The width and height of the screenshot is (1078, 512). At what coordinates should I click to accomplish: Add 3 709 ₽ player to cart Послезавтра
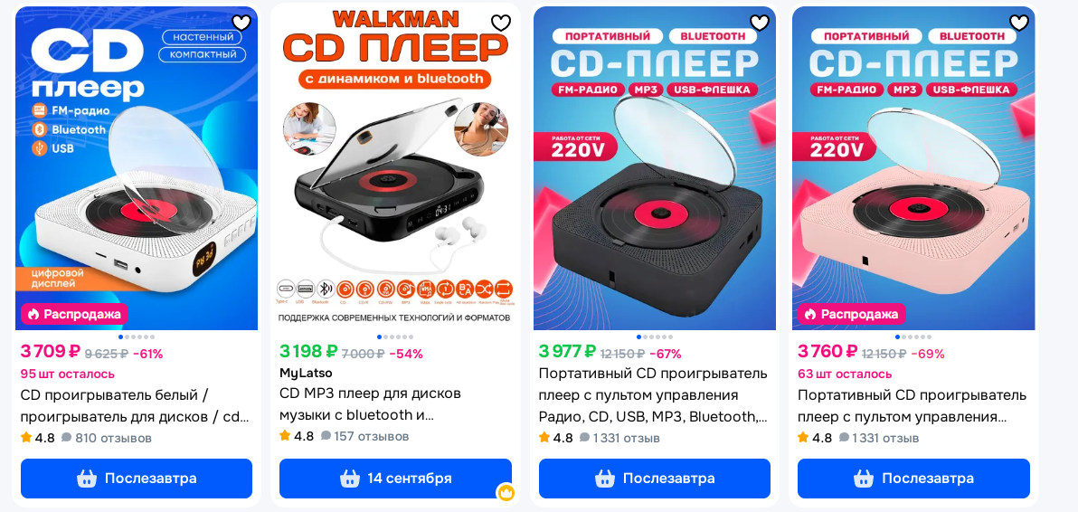pyautogui.click(x=137, y=479)
